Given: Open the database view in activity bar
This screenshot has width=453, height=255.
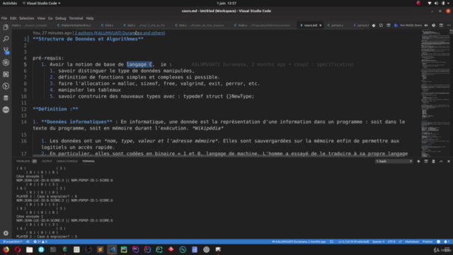Looking at the screenshot, I should point(6,98).
